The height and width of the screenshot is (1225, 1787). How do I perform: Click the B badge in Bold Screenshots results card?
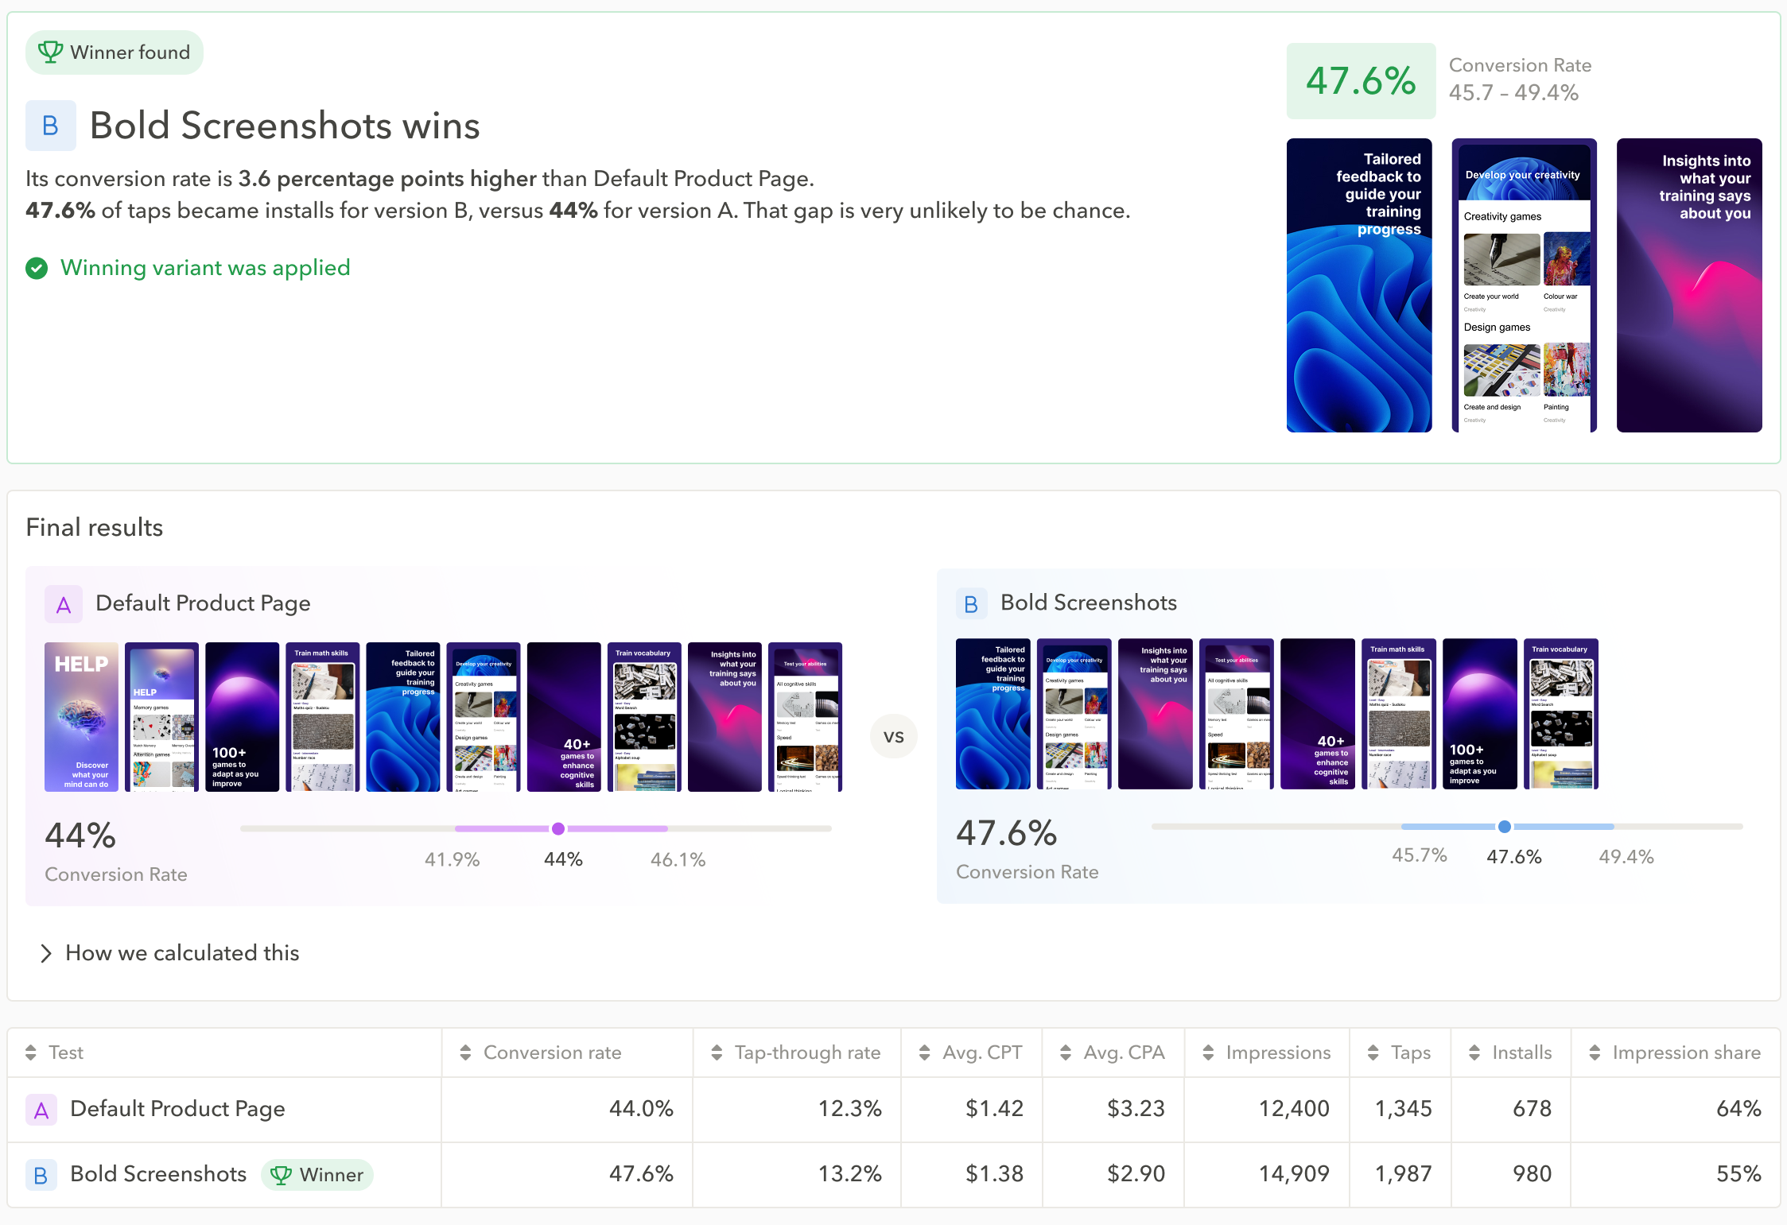coord(971,604)
